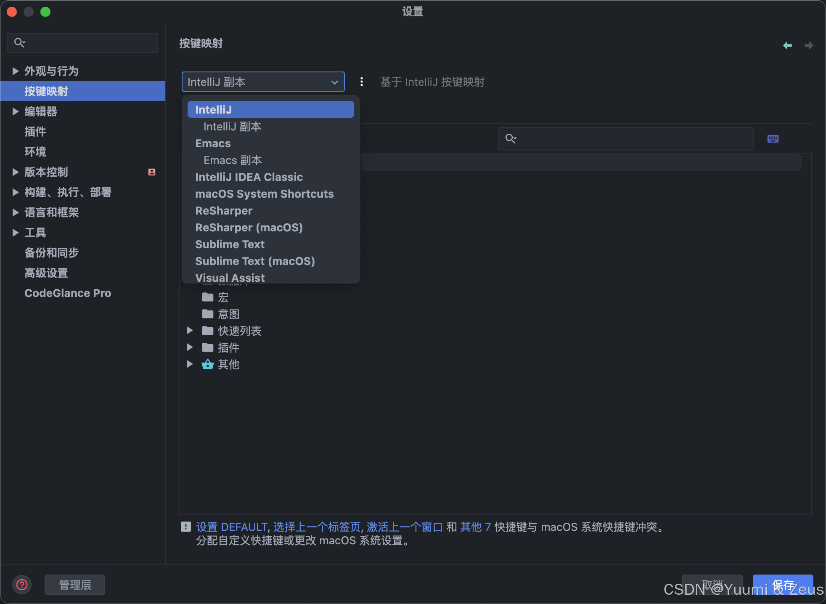
Task: Open the keymap three-dot options menu
Action: (361, 82)
